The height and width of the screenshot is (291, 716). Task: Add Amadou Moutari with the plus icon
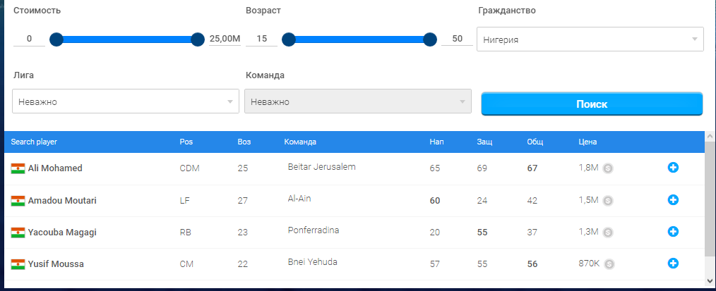(x=673, y=199)
